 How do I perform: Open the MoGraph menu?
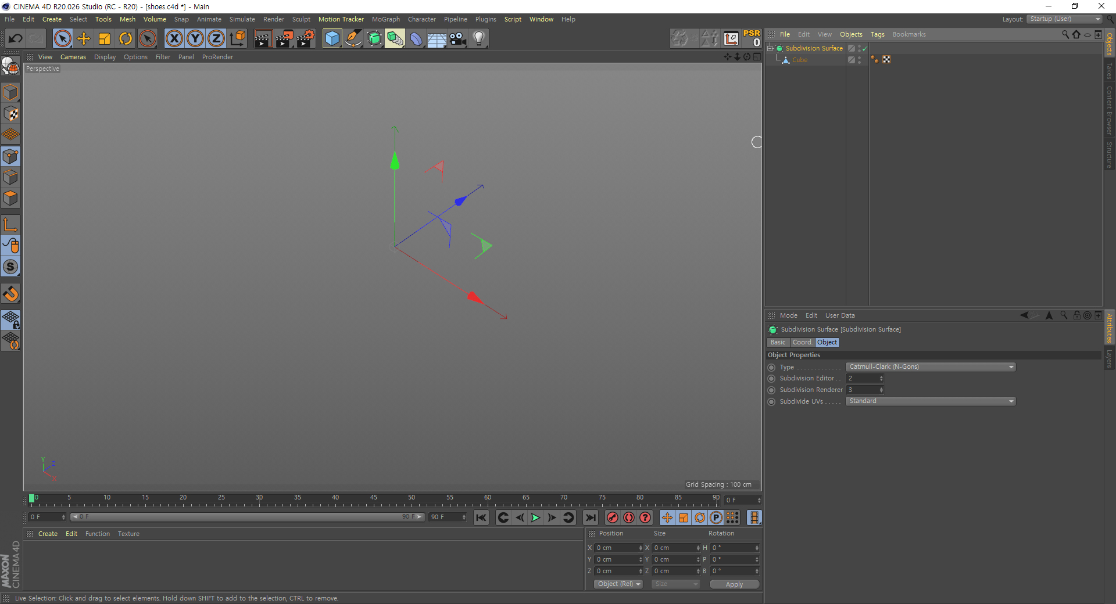pyautogui.click(x=386, y=19)
